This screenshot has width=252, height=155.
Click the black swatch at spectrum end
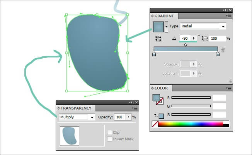(226, 126)
